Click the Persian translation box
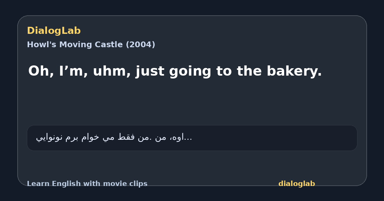Image resolution: width=384 pixels, height=201 pixels. 192,138
